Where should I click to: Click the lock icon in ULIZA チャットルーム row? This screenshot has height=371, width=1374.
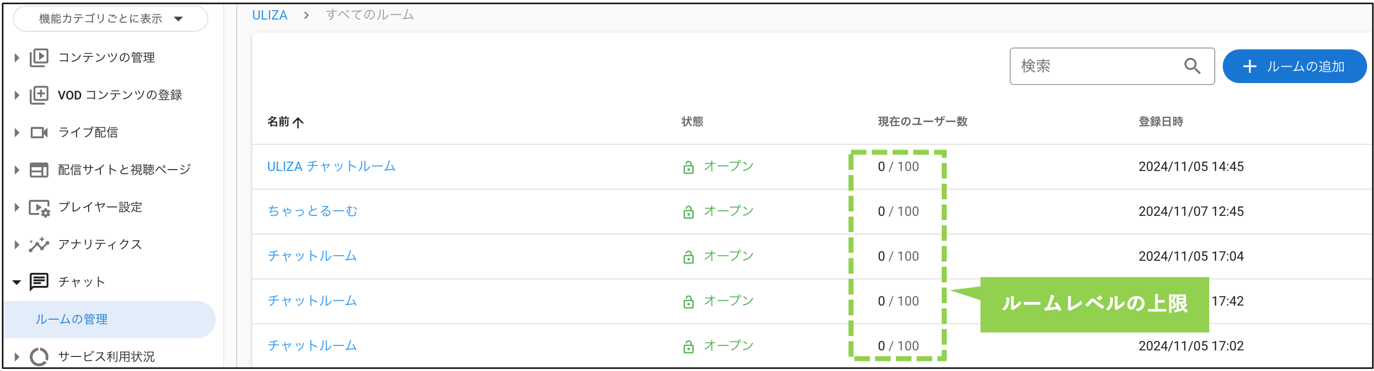point(688,167)
